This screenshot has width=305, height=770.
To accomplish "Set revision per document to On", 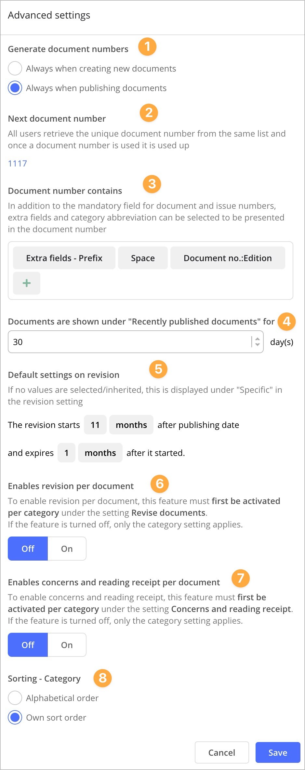I will (67, 549).
